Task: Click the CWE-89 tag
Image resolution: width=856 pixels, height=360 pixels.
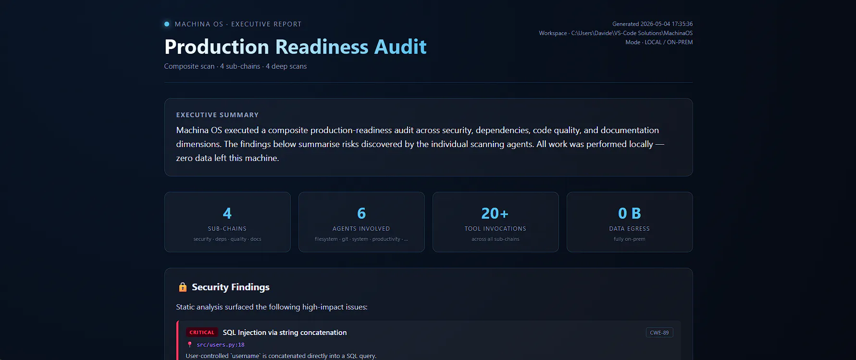Action: [659, 333]
